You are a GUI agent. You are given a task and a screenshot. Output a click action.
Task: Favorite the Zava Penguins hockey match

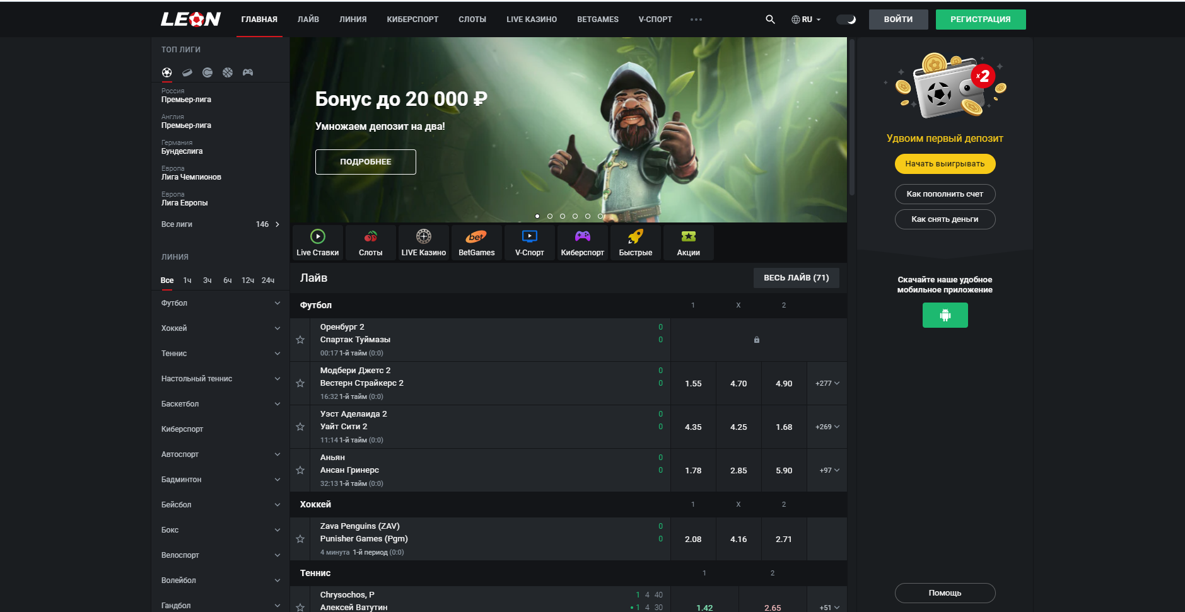tap(301, 539)
